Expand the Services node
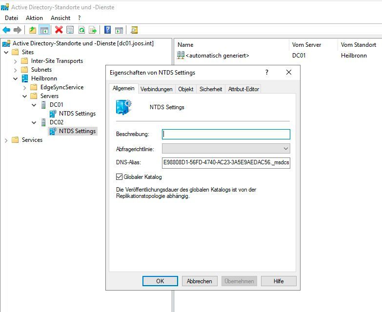 [x=6, y=140]
